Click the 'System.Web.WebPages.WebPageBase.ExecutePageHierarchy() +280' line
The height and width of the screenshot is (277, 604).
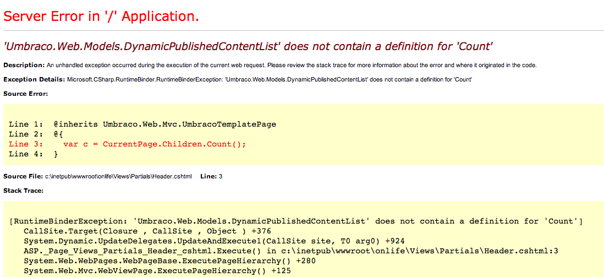coord(170,261)
